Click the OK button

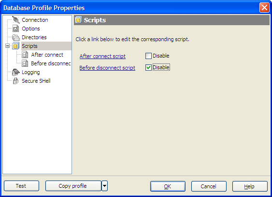168,186
